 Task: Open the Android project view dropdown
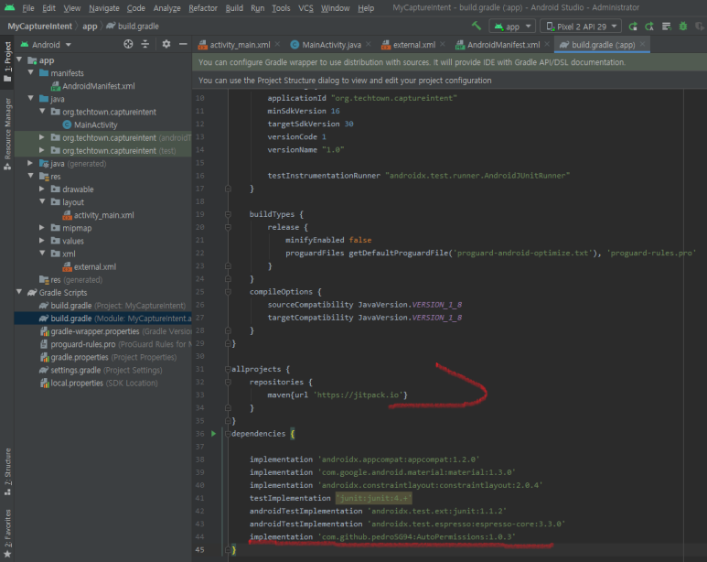tap(46, 45)
